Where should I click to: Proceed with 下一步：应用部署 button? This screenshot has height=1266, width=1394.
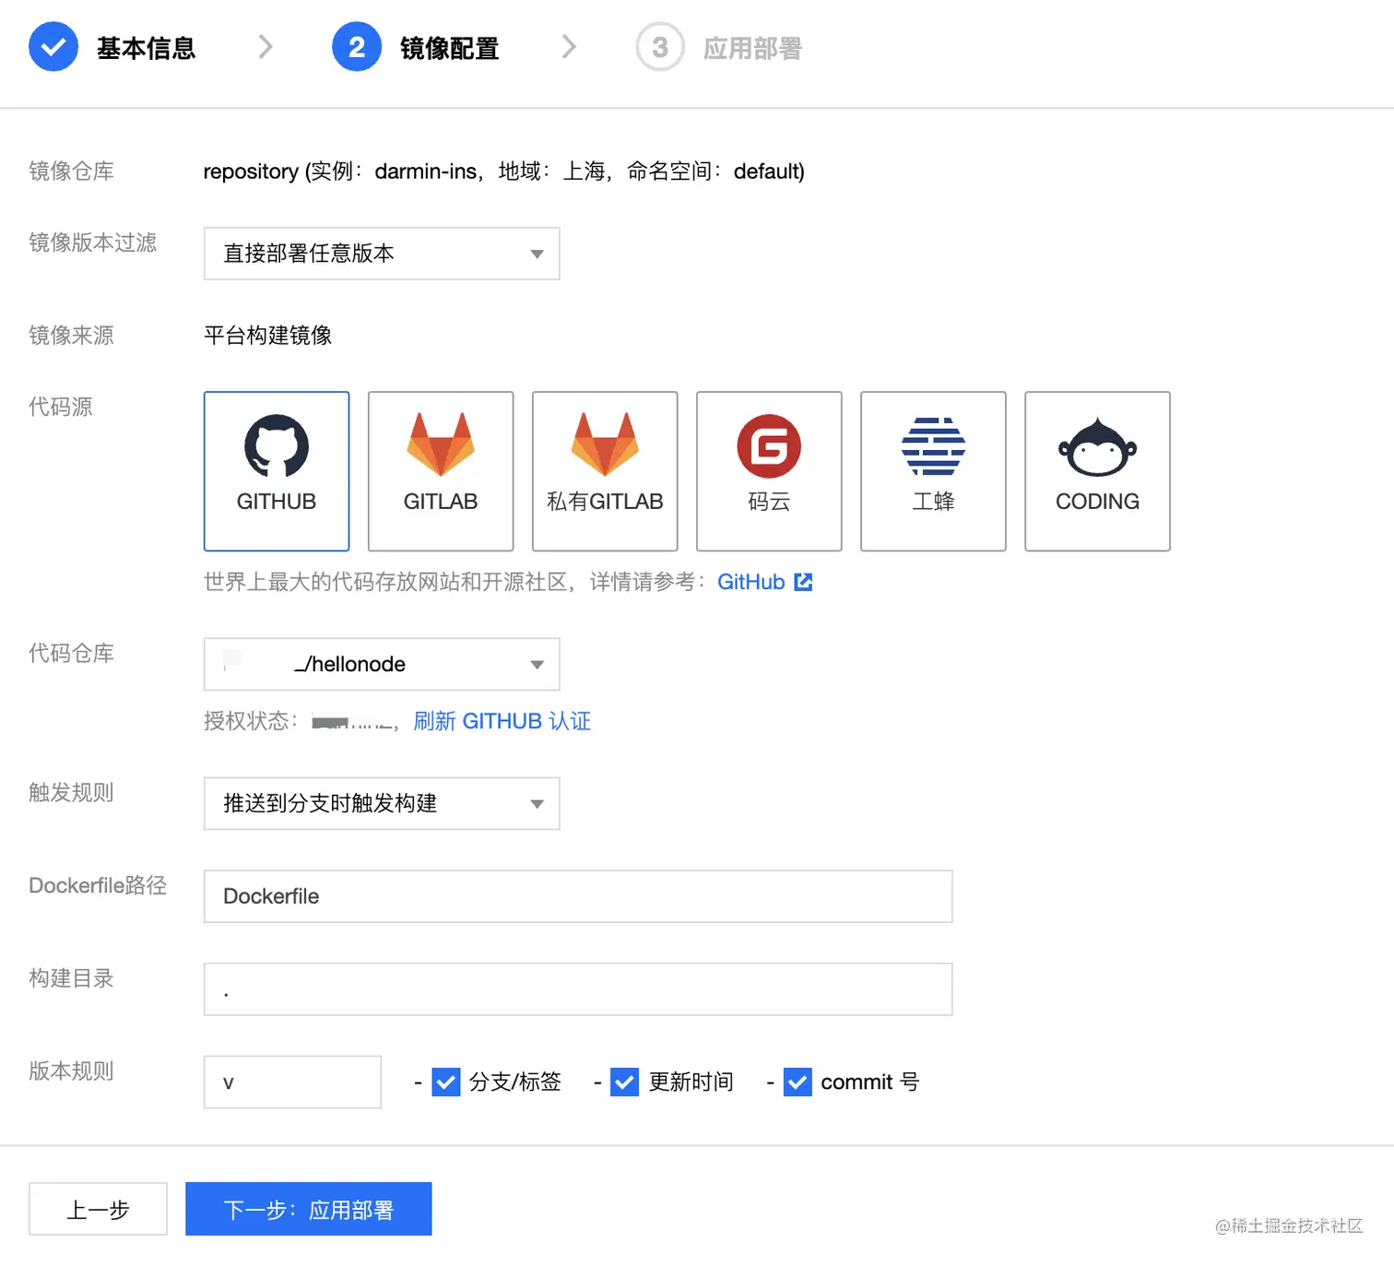[x=309, y=1209]
